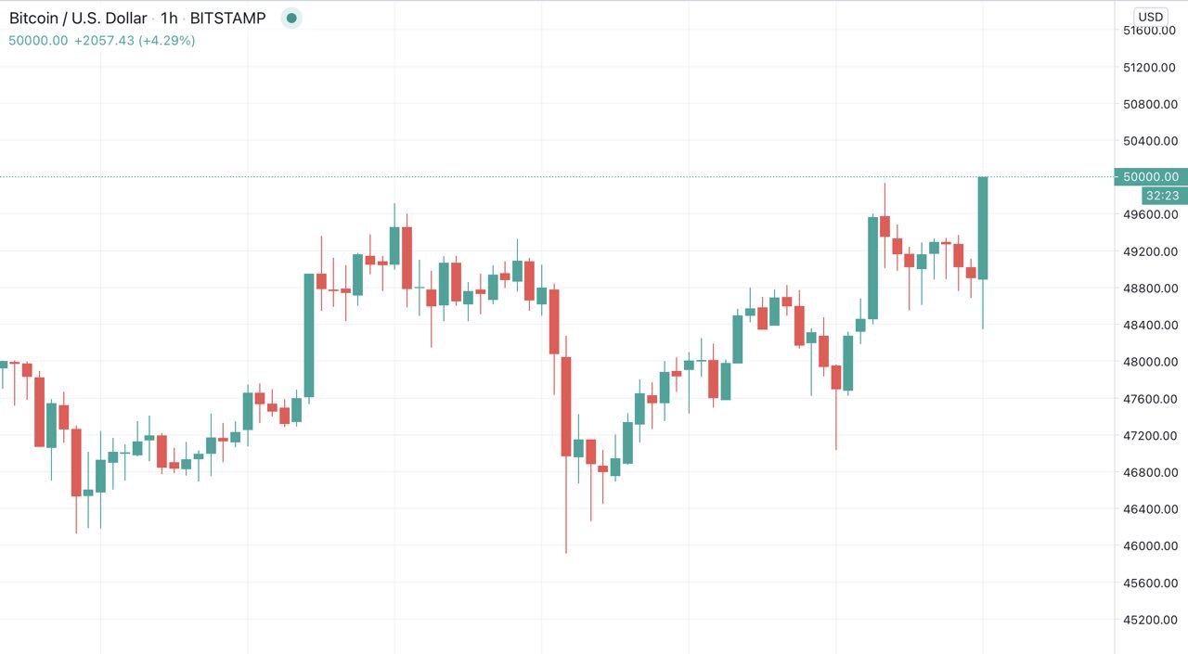Image resolution: width=1188 pixels, height=654 pixels.
Task: Click the 49200.00 price scale label
Action: (1150, 251)
